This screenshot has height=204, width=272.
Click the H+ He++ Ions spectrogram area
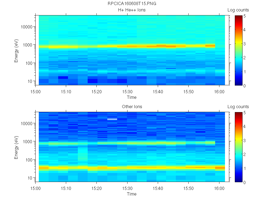(x=132, y=50)
